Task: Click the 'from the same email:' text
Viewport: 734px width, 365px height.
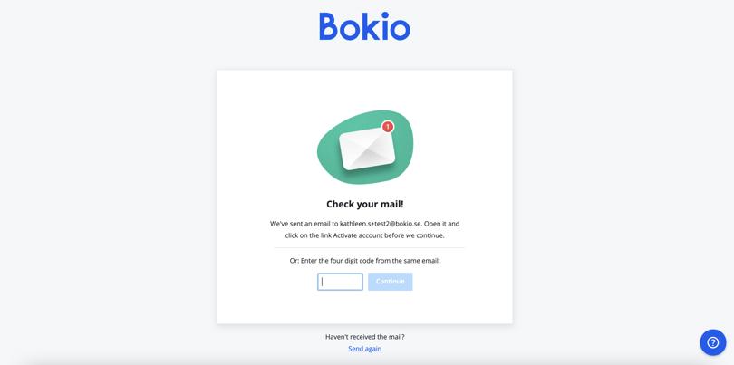Action: point(409,261)
